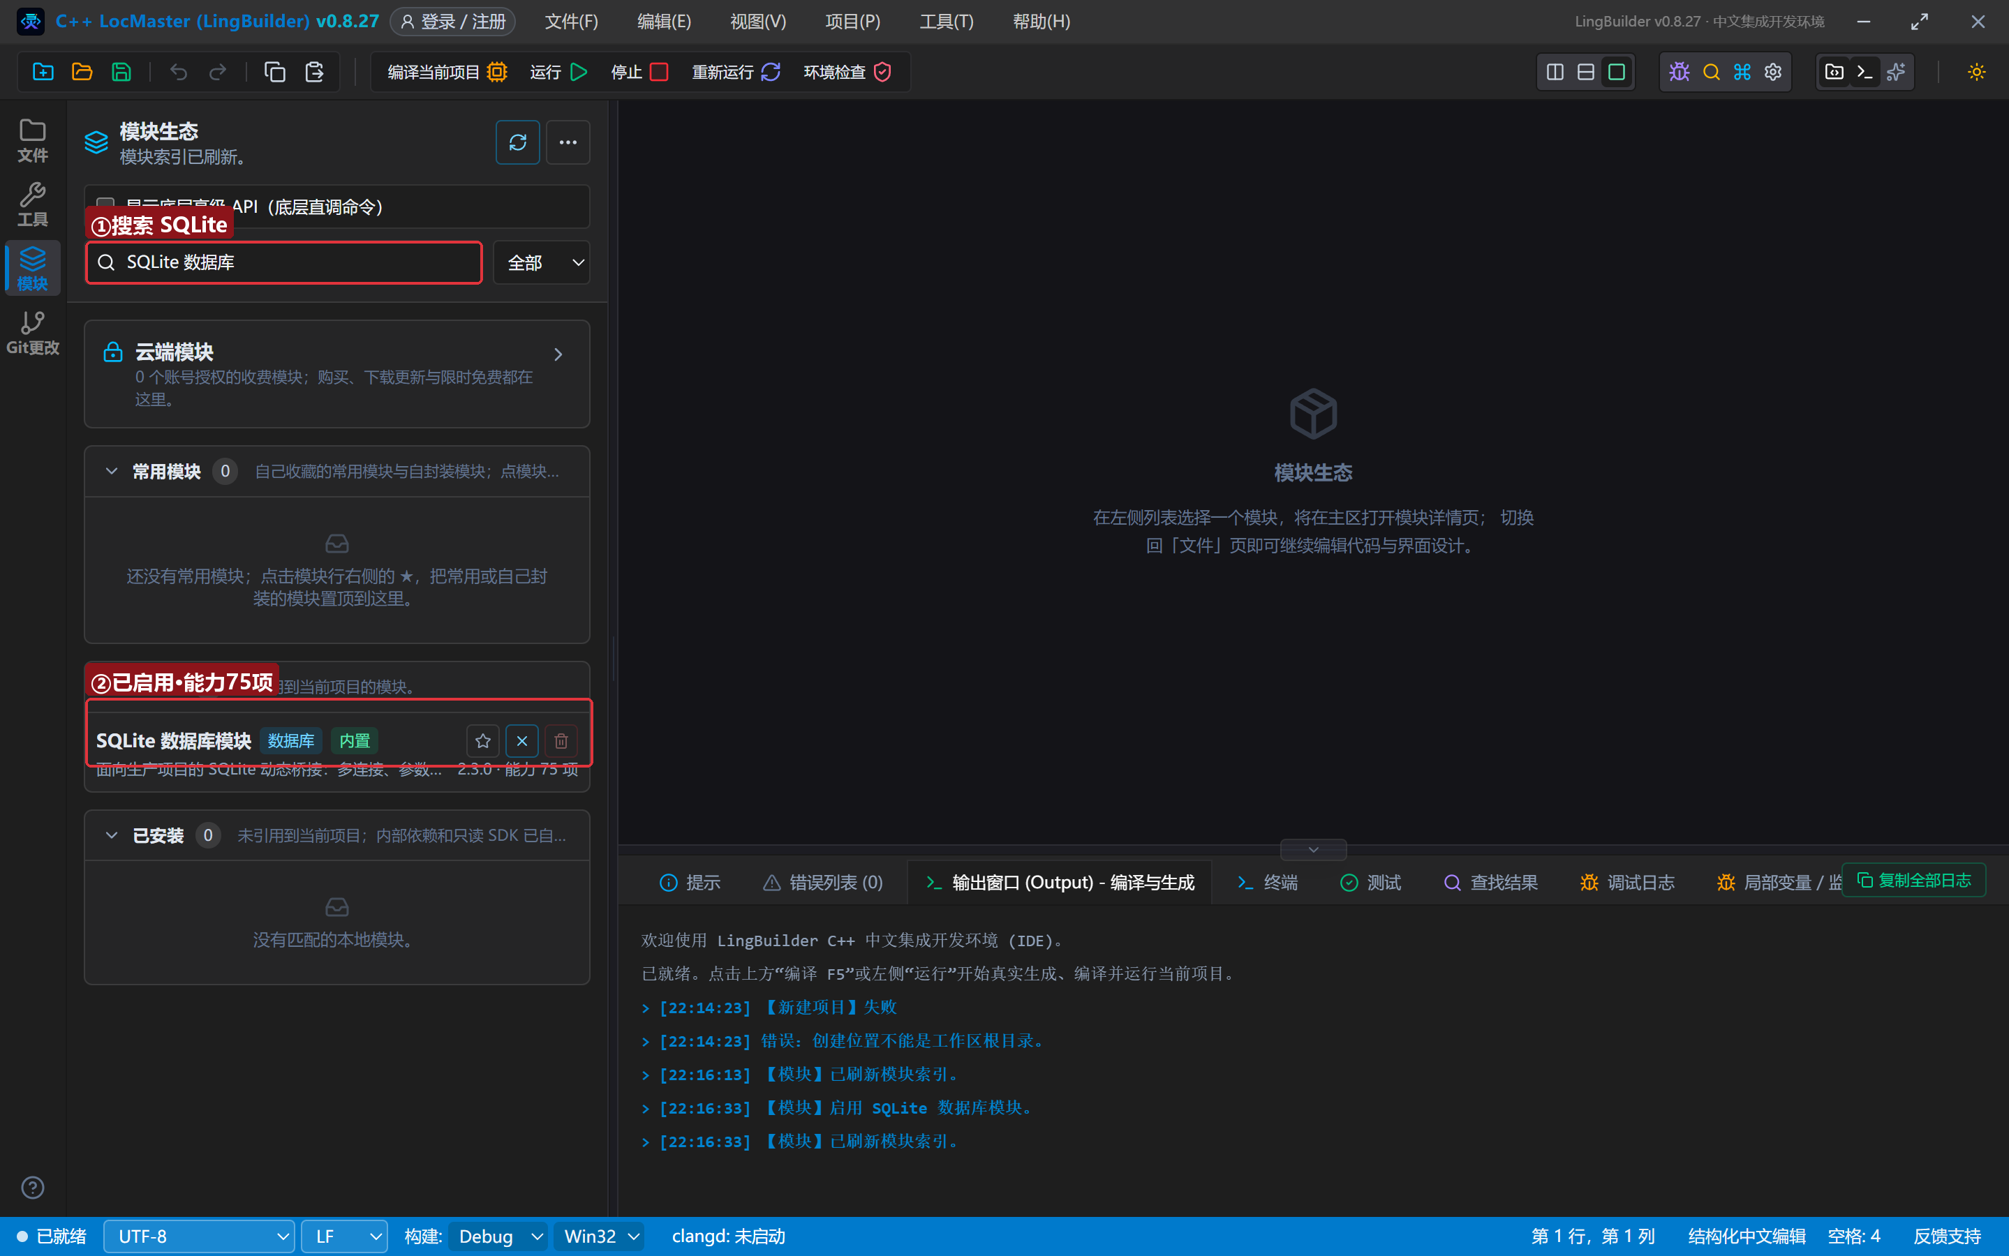Screen dimensions: 2009x1256
Task: Refresh the module index
Action: [518, 142]
